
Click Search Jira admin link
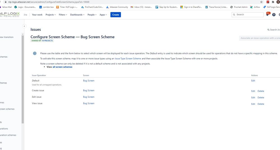(274, 30)
